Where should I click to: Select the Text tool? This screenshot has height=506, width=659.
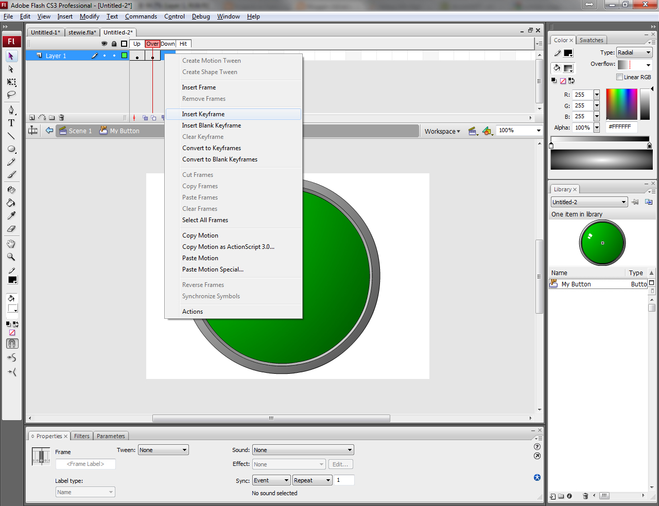[x=11, y=123]
